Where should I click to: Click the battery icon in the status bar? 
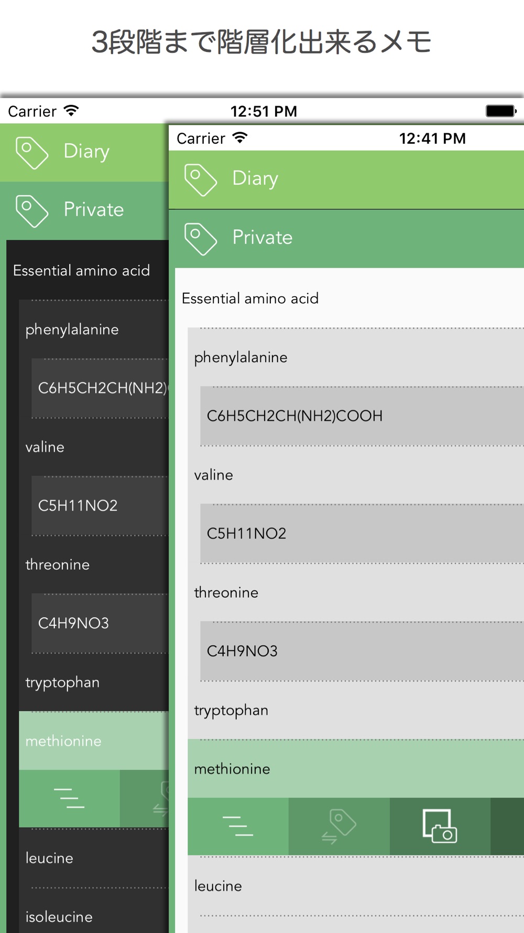[500, 111]
